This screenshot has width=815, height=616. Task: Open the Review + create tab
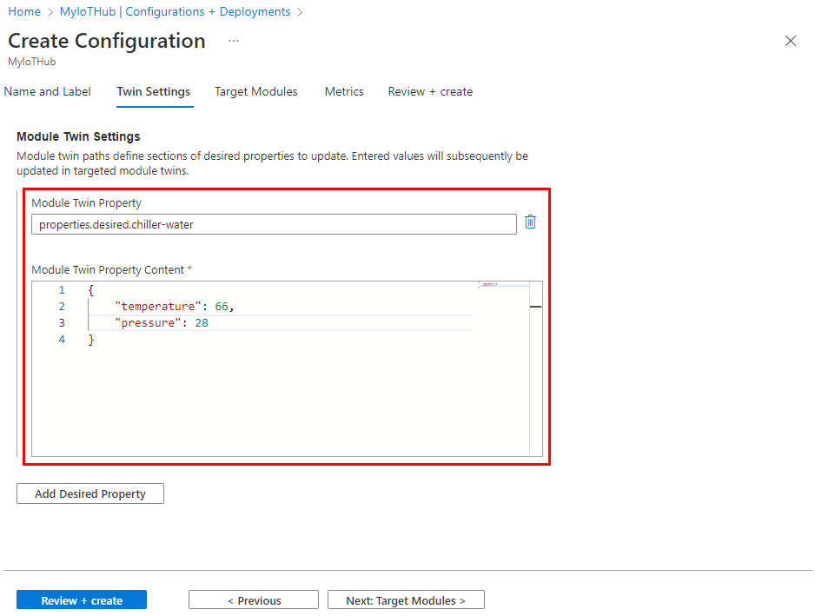[x=430, y=91]
